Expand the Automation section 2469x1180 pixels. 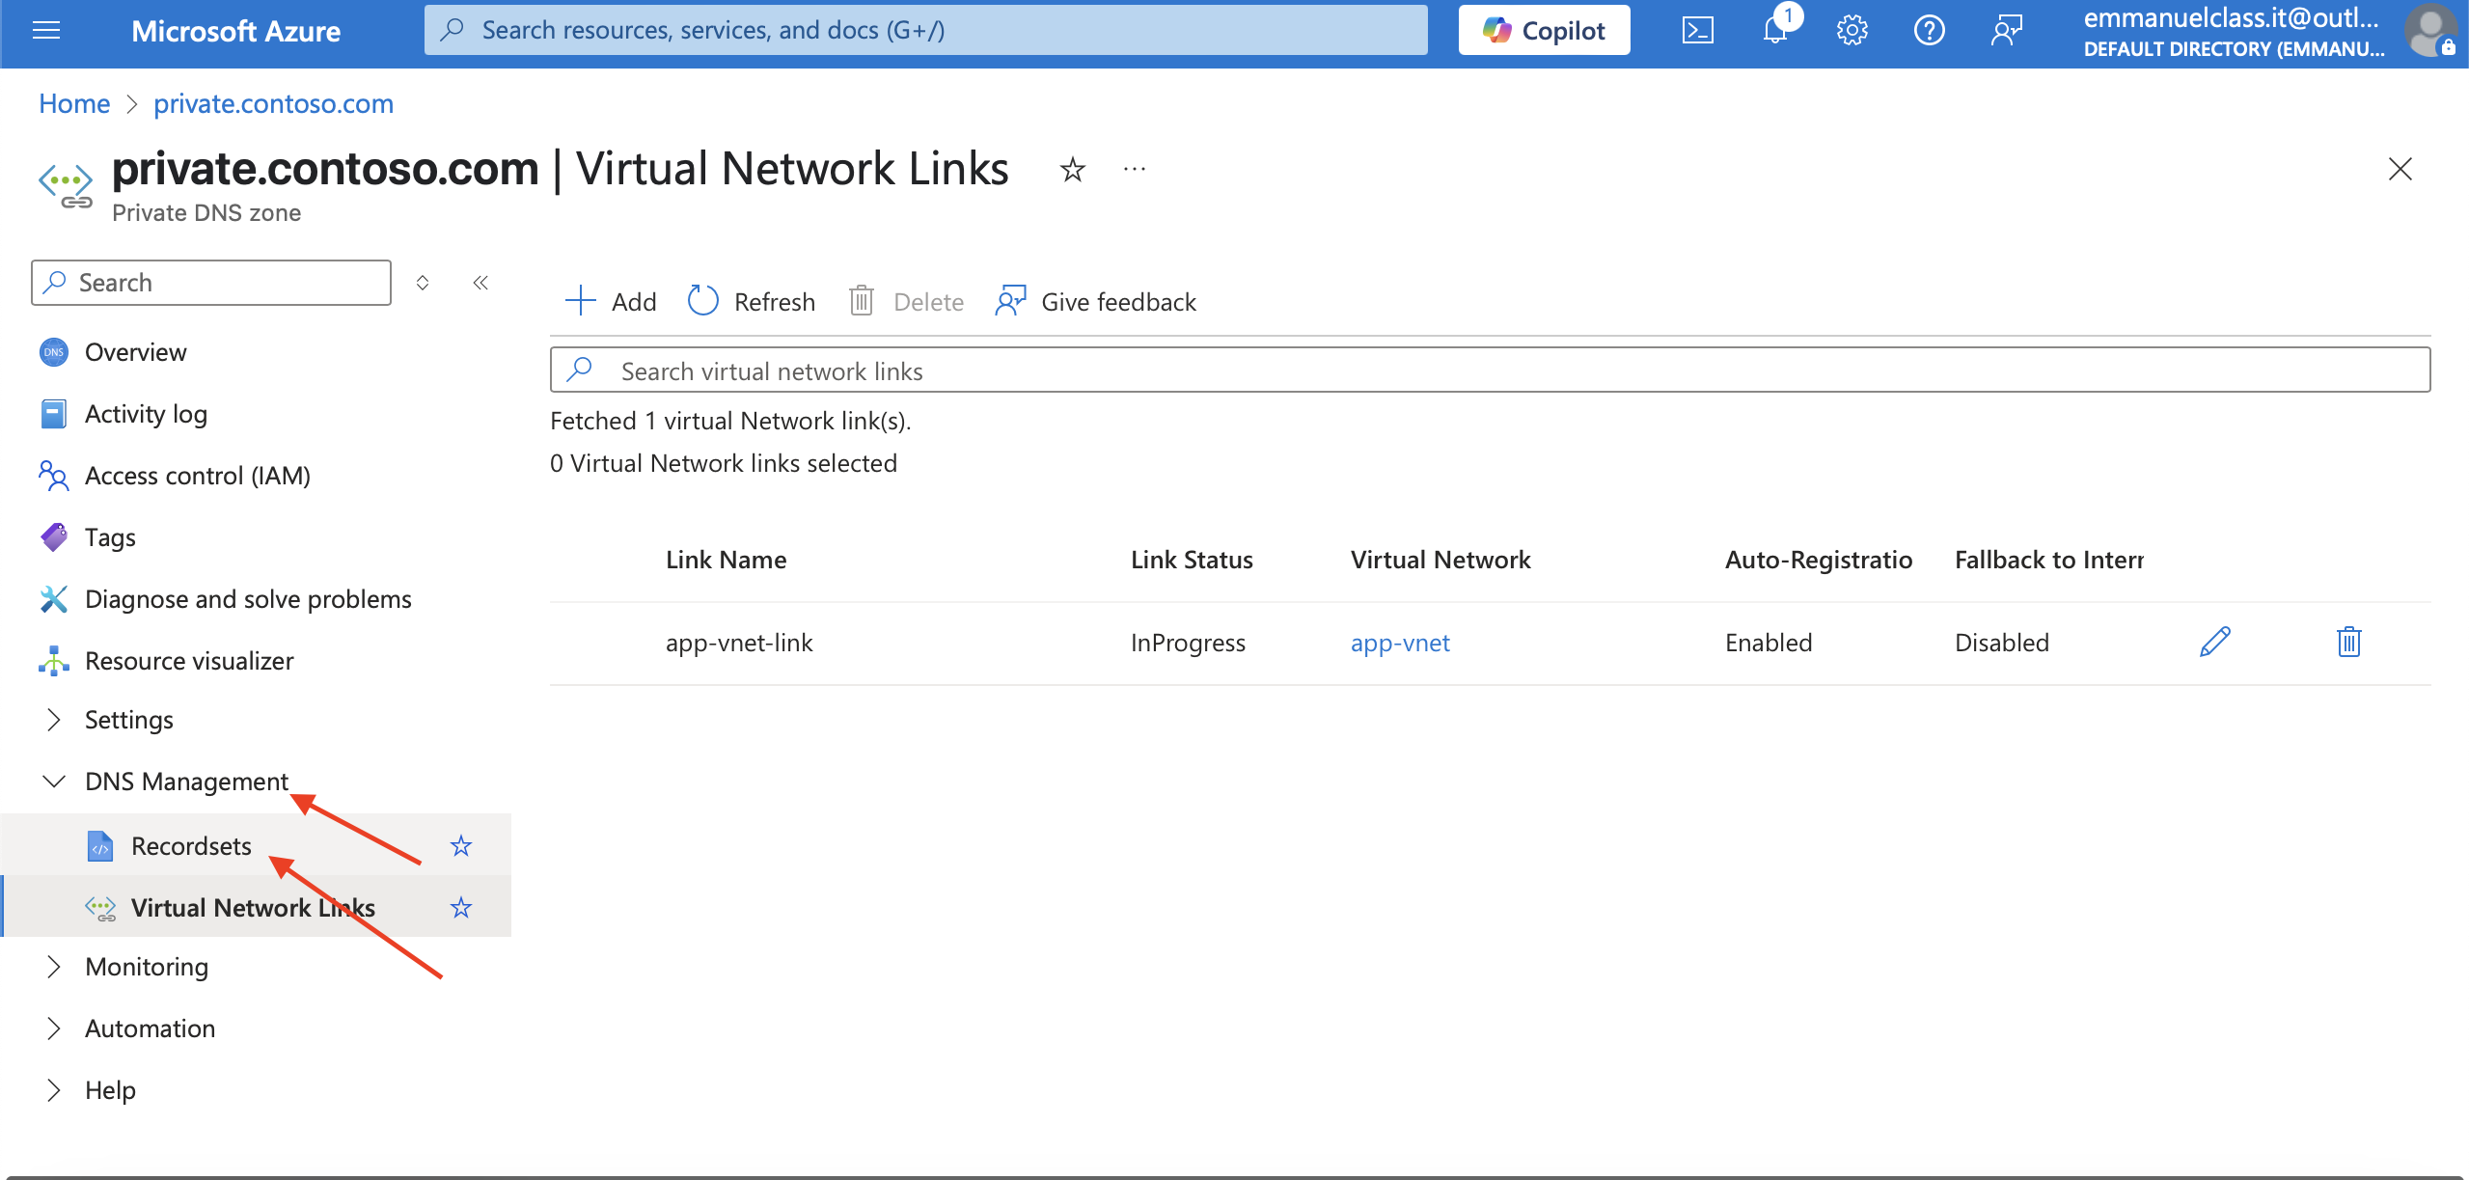[x=54, y=1029]
